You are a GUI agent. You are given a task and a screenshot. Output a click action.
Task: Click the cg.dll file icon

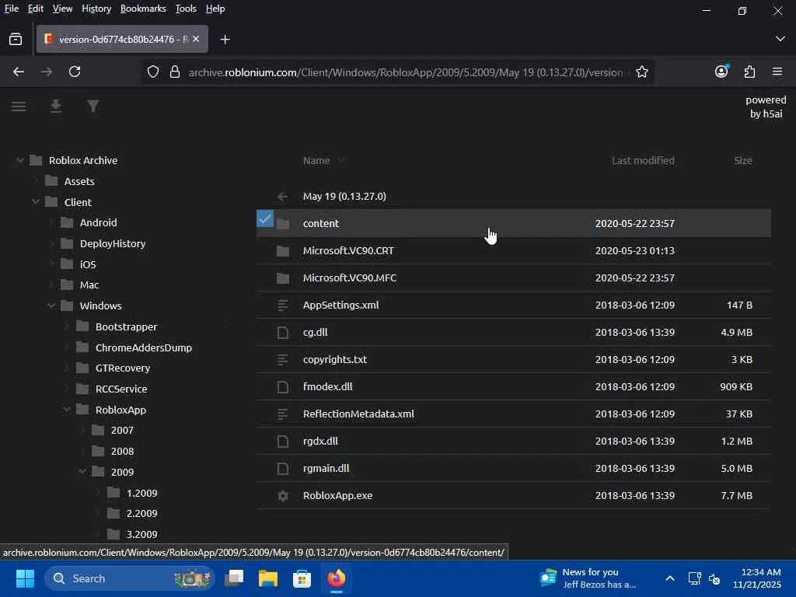[283, 333]
